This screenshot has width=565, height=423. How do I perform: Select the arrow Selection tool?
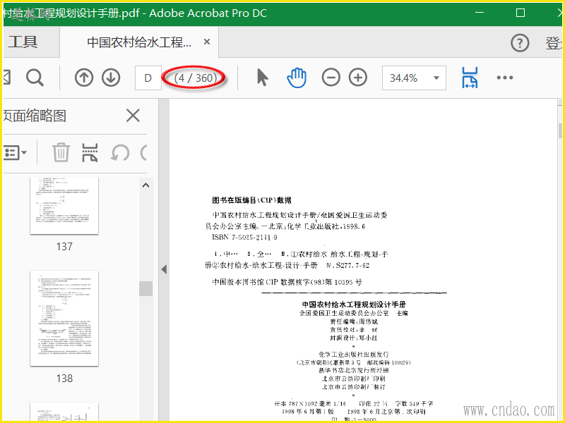pos(263,78)
